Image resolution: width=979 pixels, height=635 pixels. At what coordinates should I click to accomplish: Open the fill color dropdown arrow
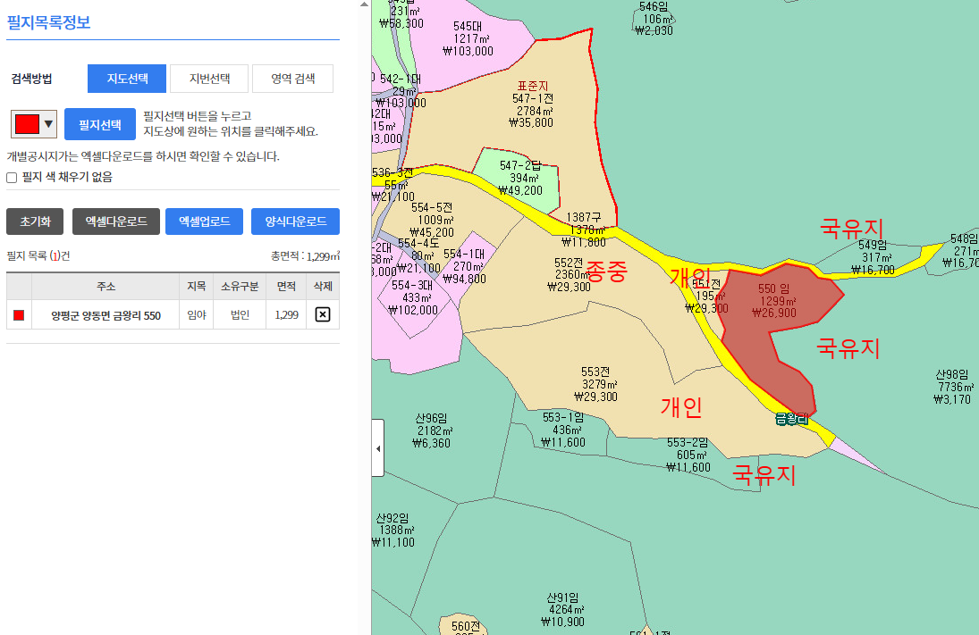(48, 124)
